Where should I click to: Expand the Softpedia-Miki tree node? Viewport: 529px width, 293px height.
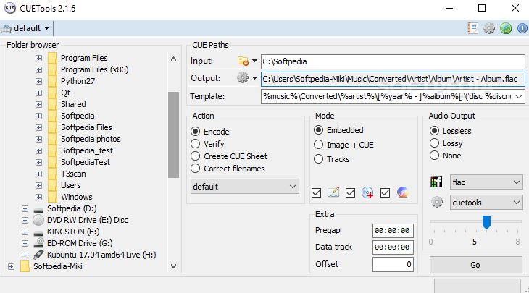coord(11,266)
